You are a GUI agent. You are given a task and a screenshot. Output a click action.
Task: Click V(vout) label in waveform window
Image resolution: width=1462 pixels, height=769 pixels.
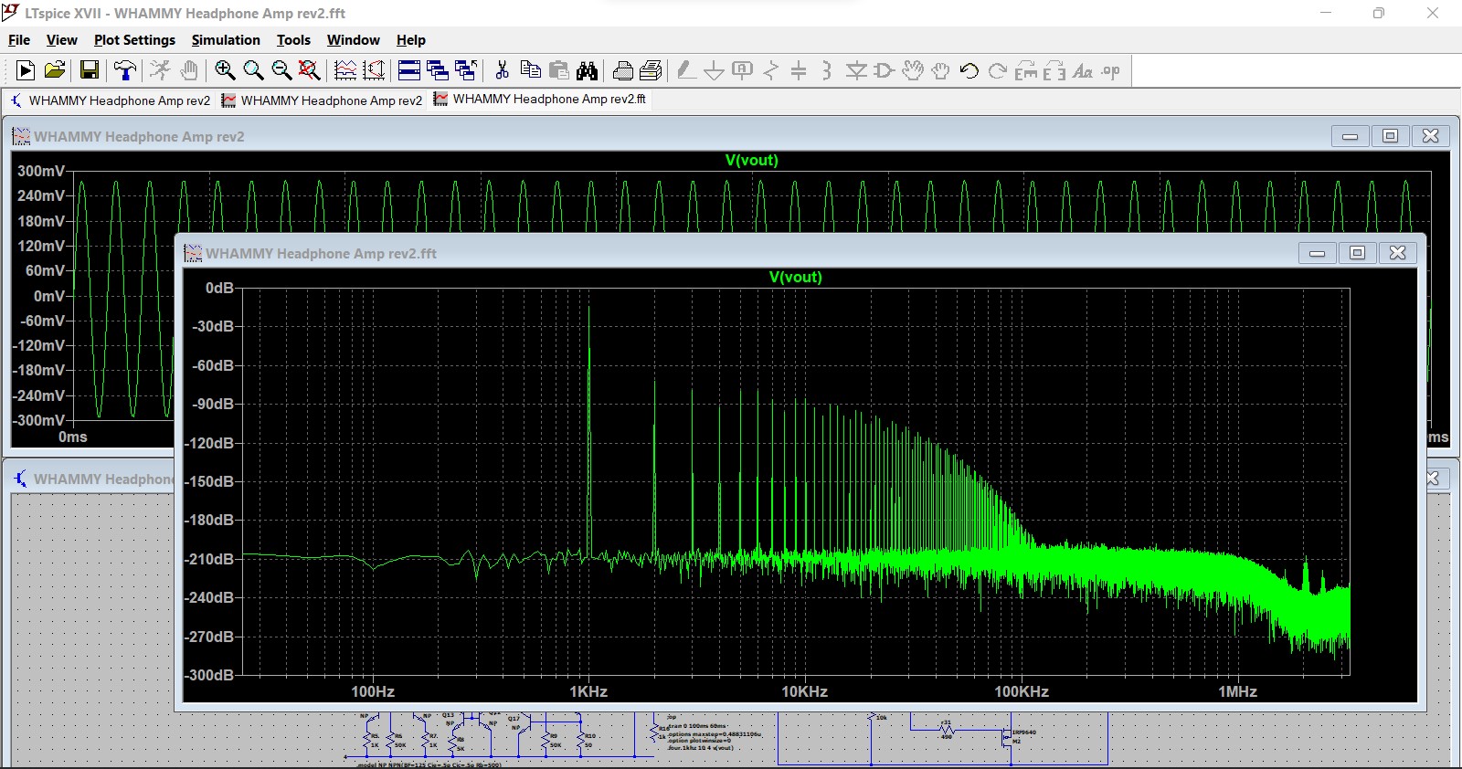[752, 160]
